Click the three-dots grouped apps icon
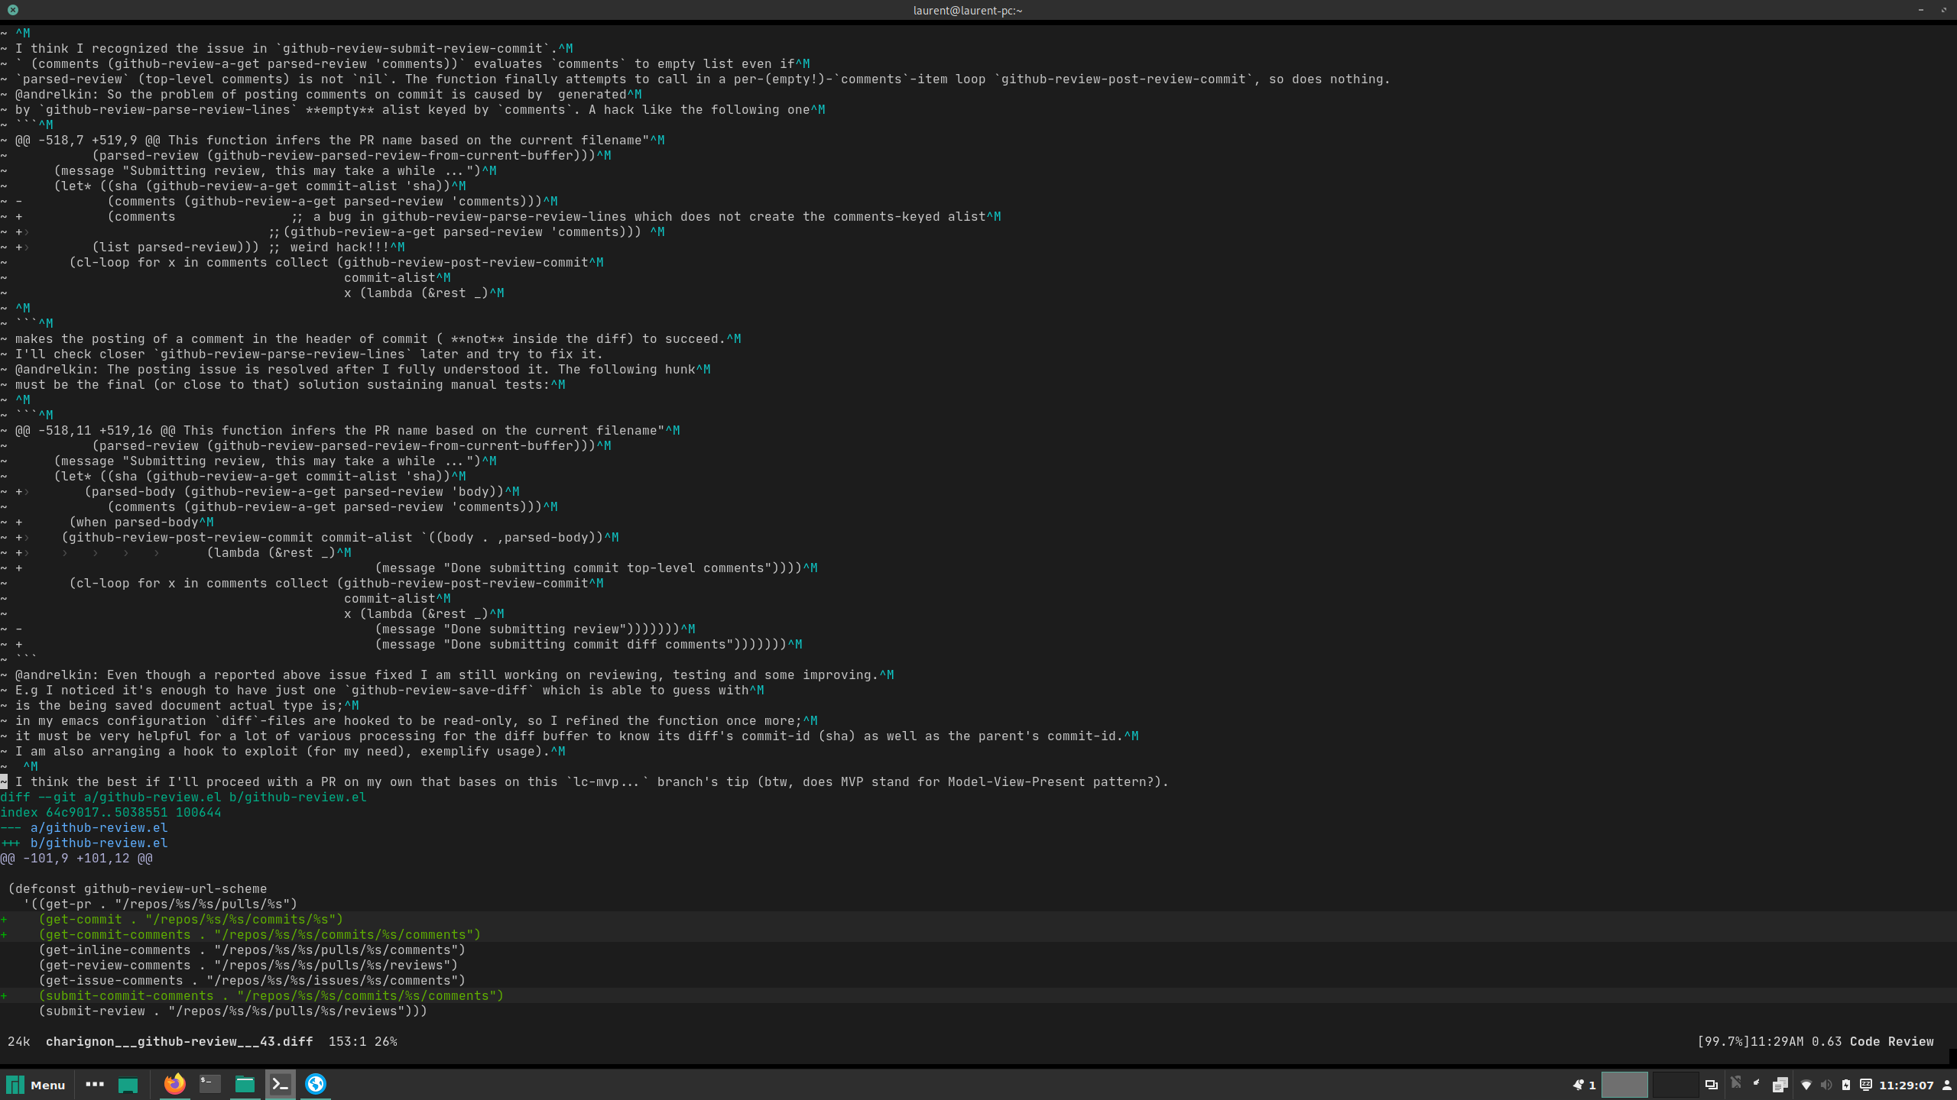 tap(95, 1084)
